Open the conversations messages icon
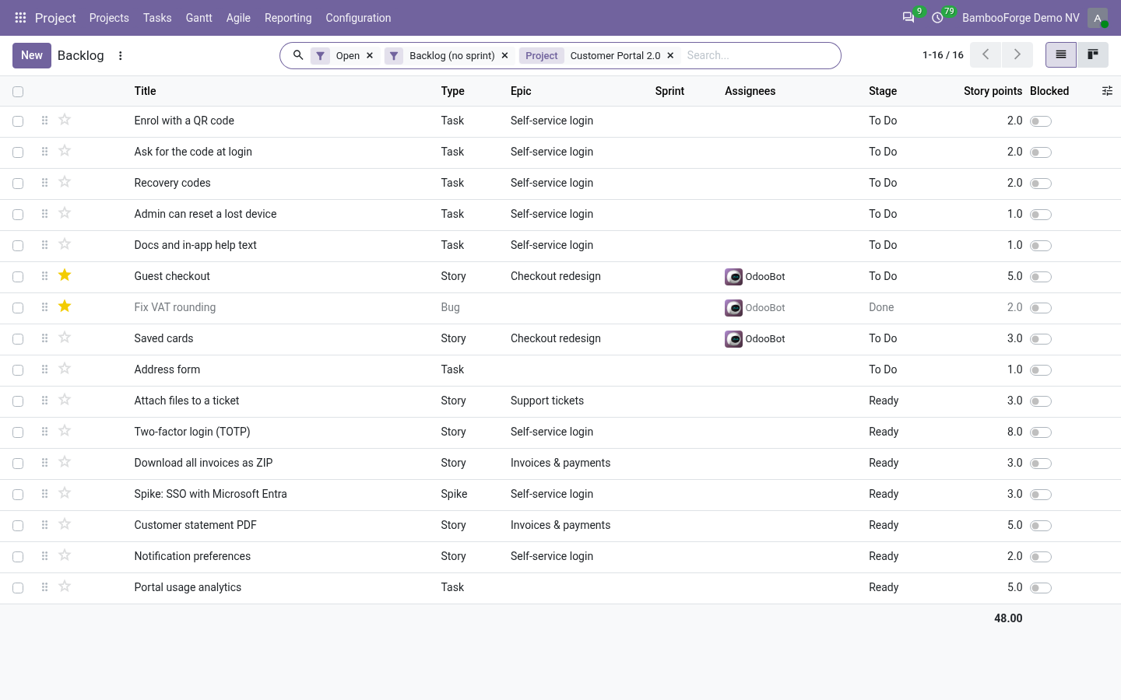This screenshot has height=700, width=1121. point(908,18)
